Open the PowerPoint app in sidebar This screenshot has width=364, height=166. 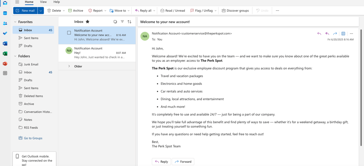click(5, 64)
